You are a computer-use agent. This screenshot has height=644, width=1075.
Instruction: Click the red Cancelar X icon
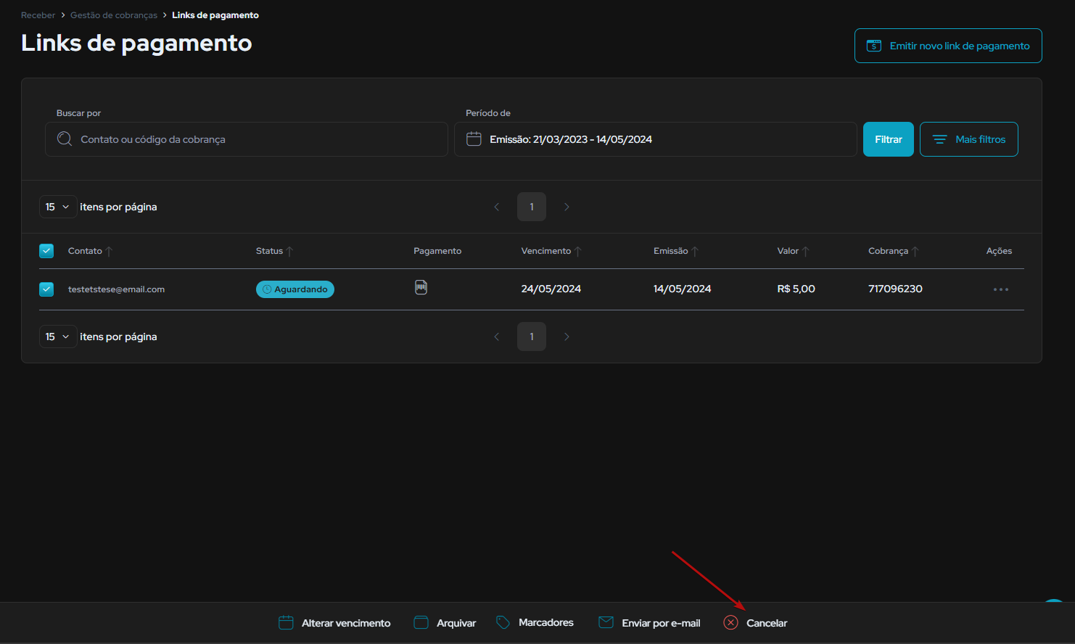[731, 622]
